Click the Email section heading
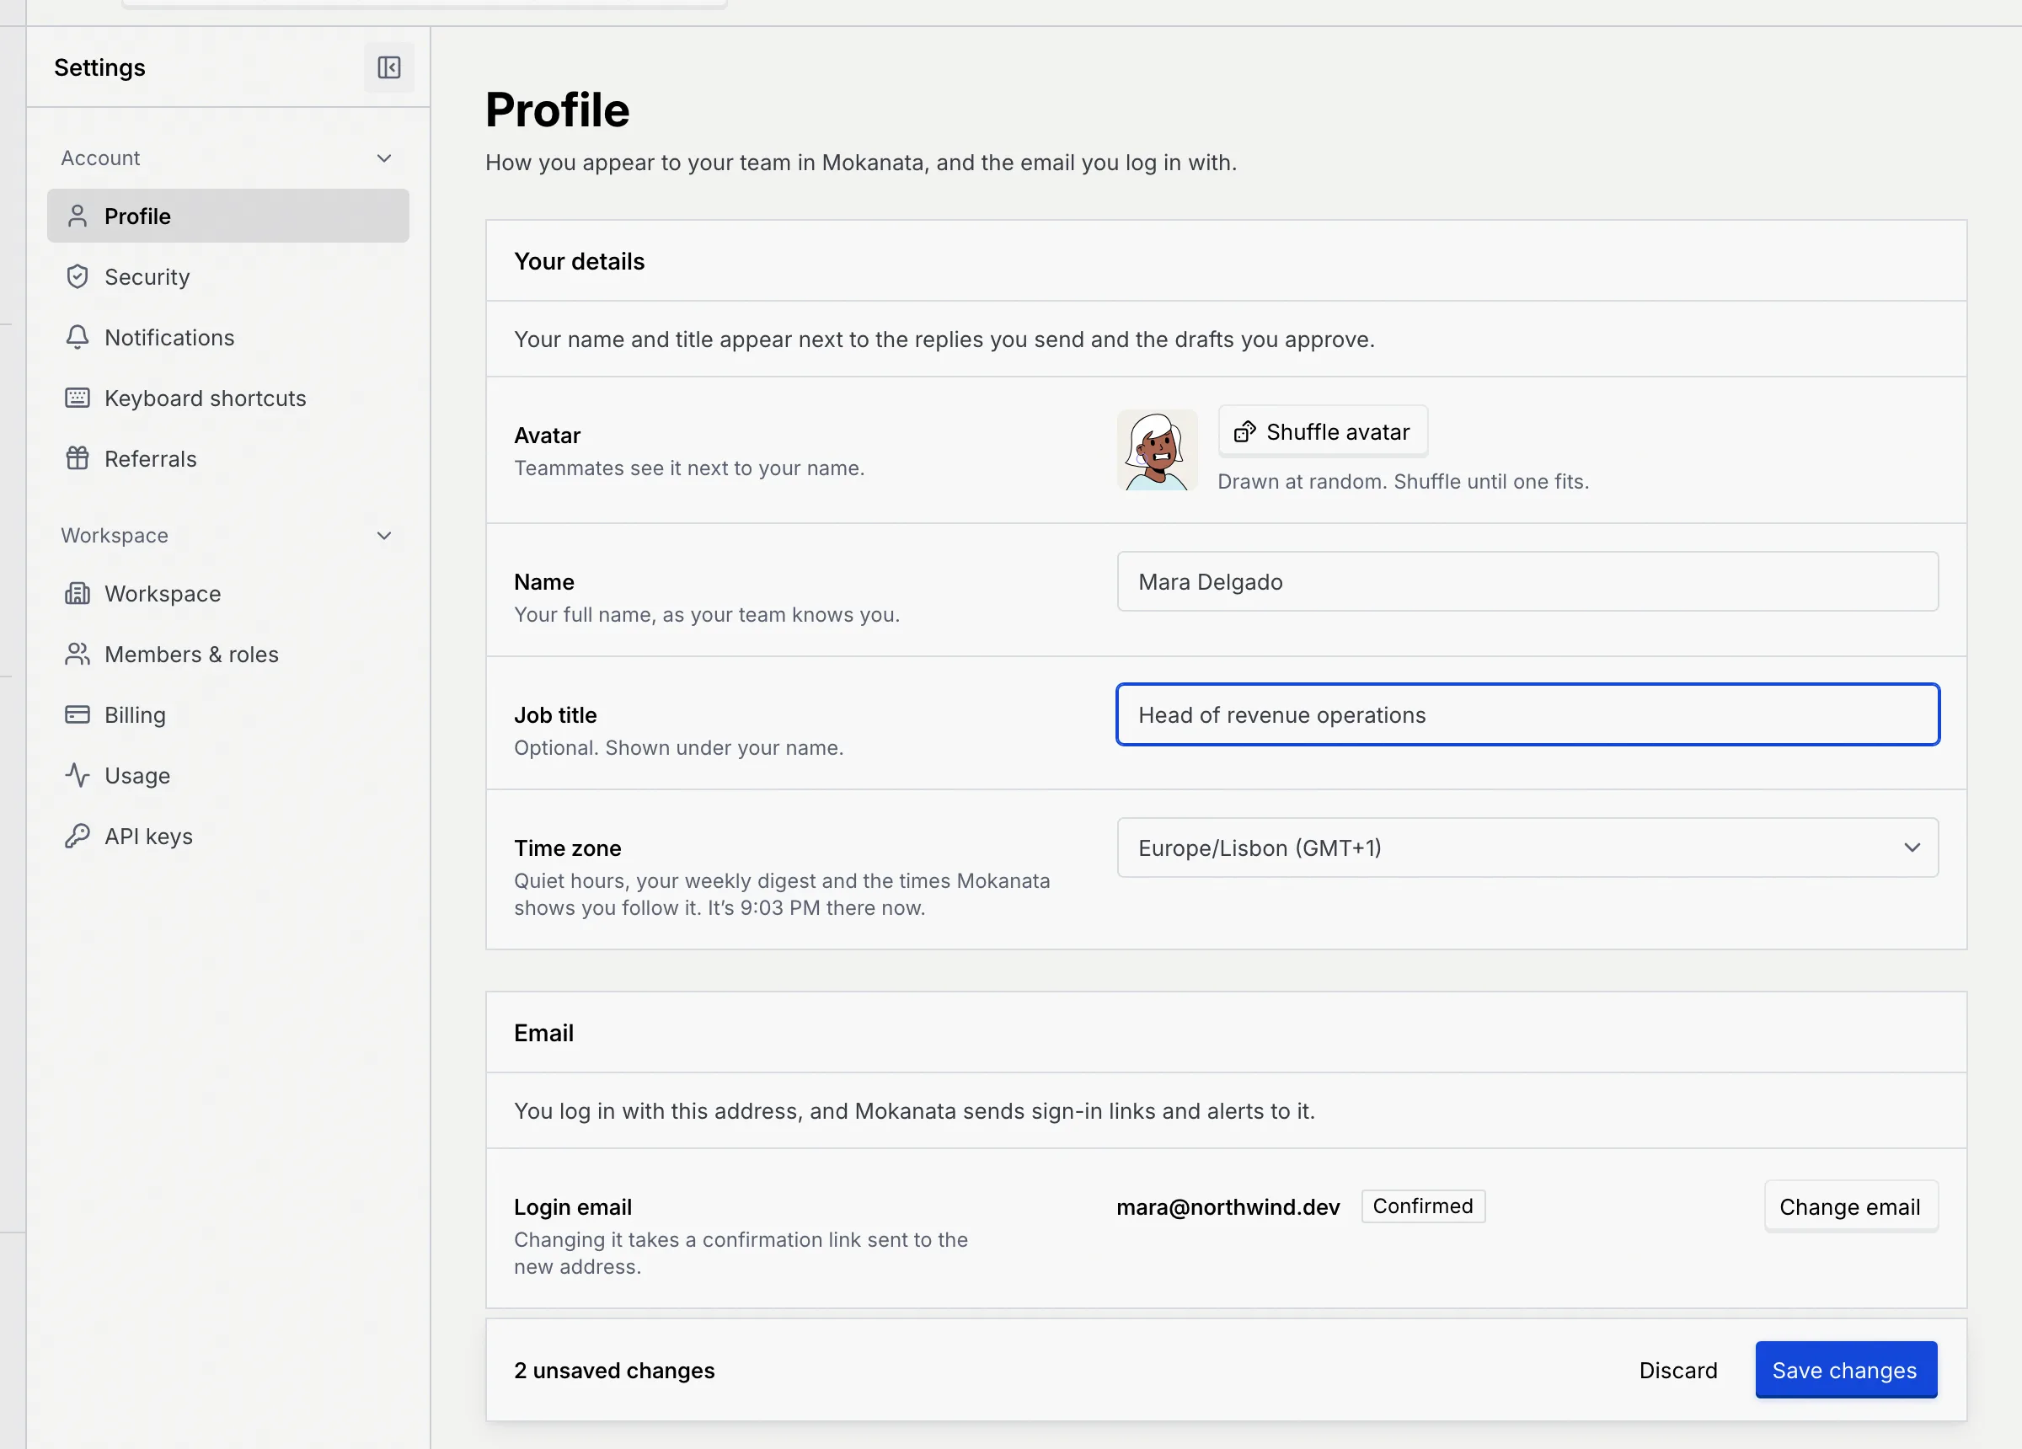This screenshot has height=1449, width=2022. (544, 1034)
